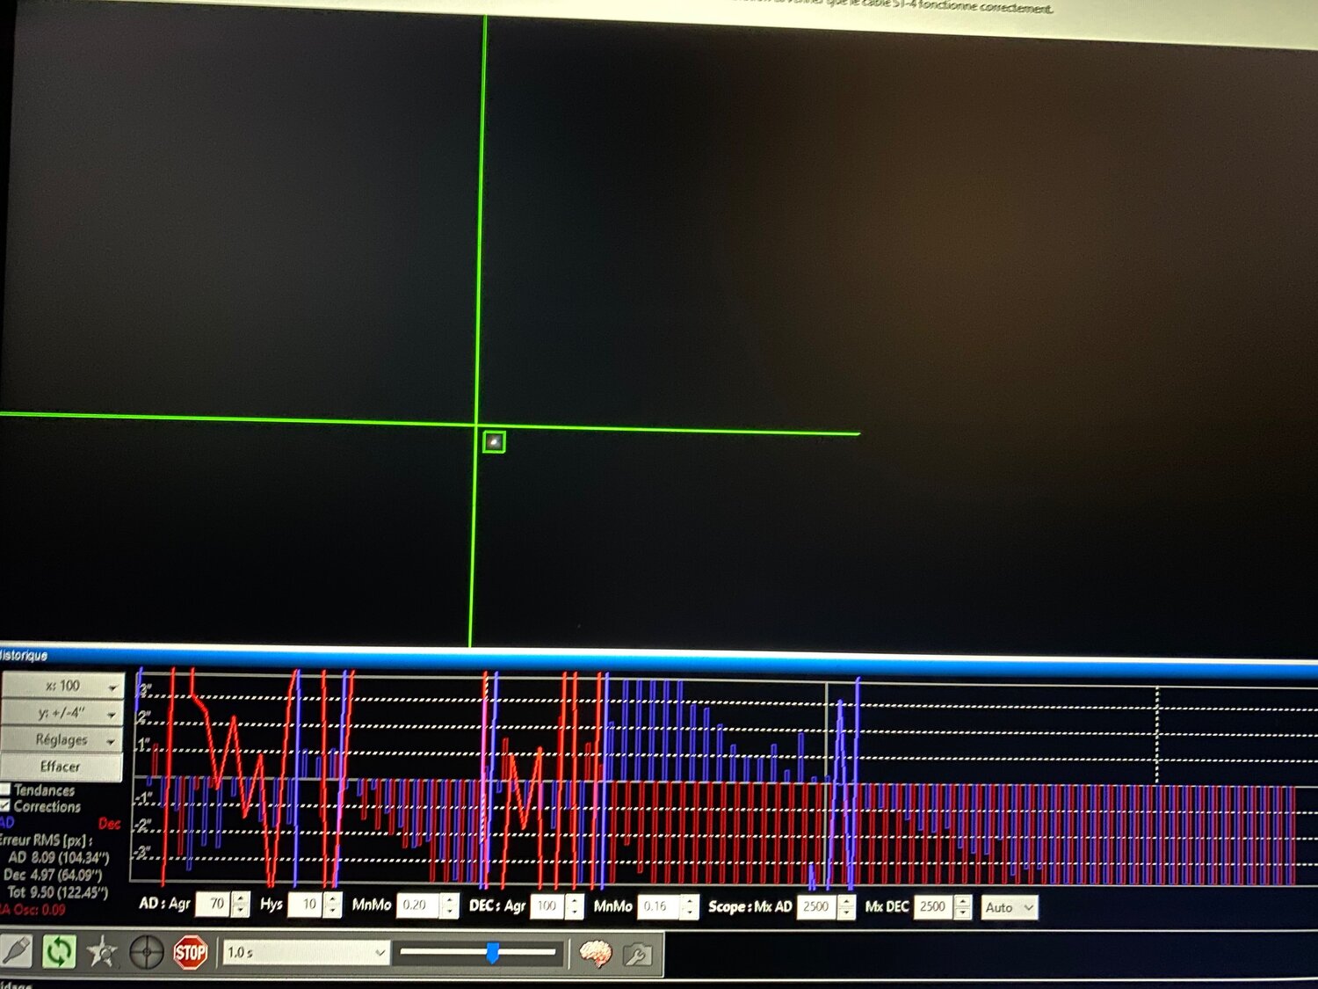Decrease DEC Agr with its down arrow
The image size is (1318, 989).
pyautogui.click(x=575, y=912)
